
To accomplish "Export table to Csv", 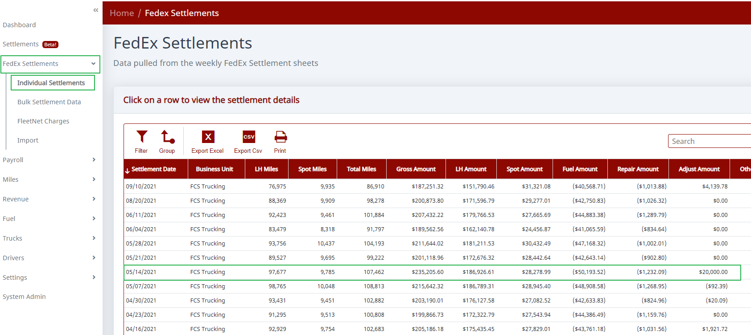I will pyautogui.click(x=248, y=142).
